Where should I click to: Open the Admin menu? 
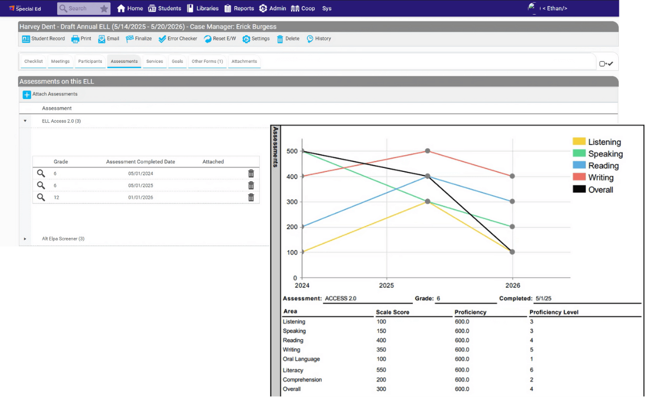click(272, 8)
